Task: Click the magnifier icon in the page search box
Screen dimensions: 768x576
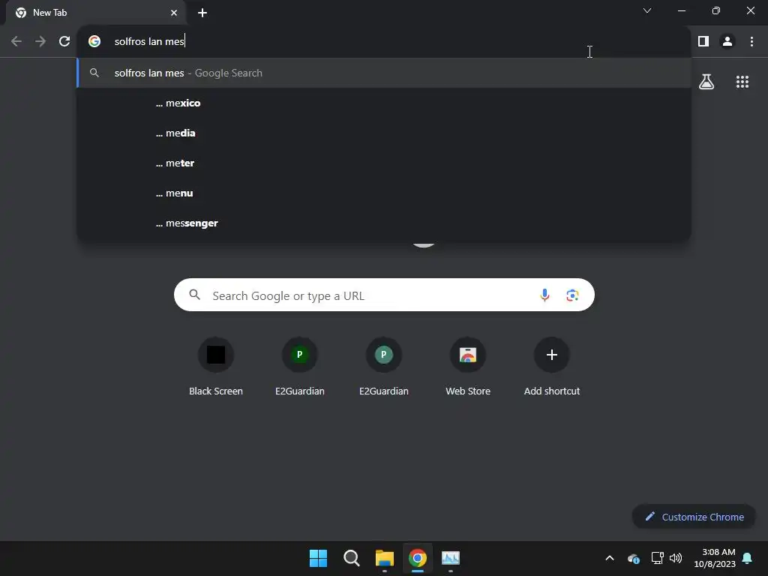Action: tap(194, 295)
